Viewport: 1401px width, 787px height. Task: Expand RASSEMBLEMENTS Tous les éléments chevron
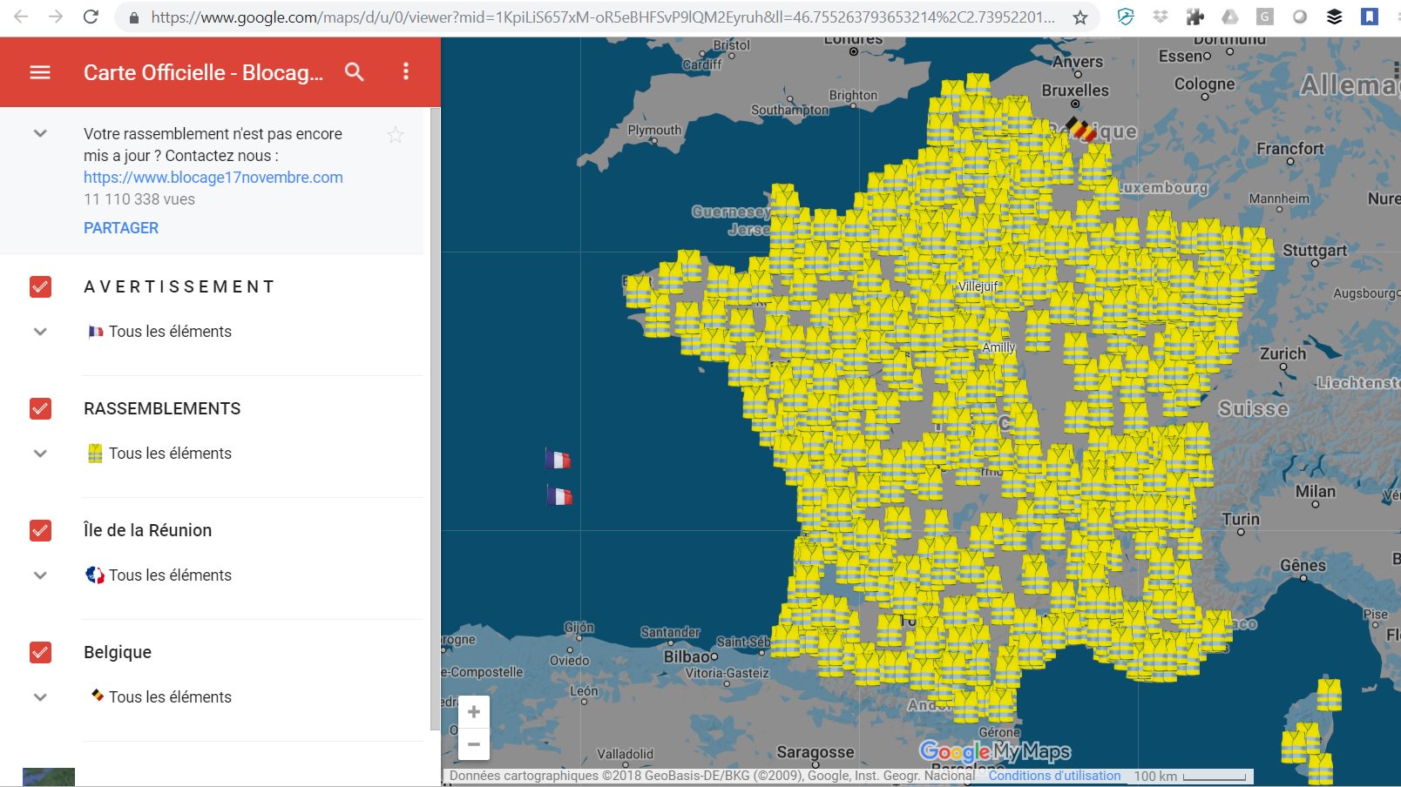40,454
